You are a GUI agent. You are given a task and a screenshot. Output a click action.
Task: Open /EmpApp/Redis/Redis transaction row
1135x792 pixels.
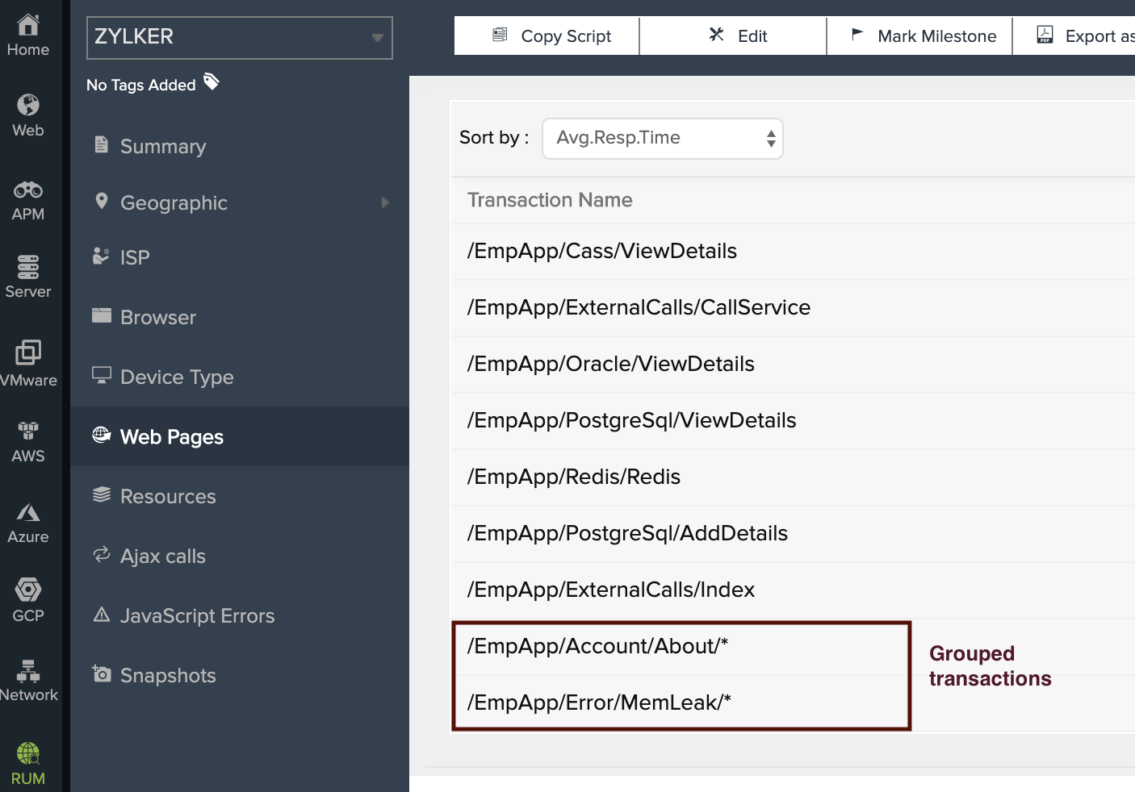point(574,477)
